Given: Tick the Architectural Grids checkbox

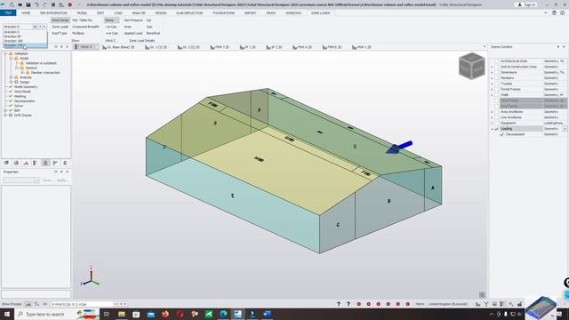Looking at the screenshot, I should pos(497,61).
